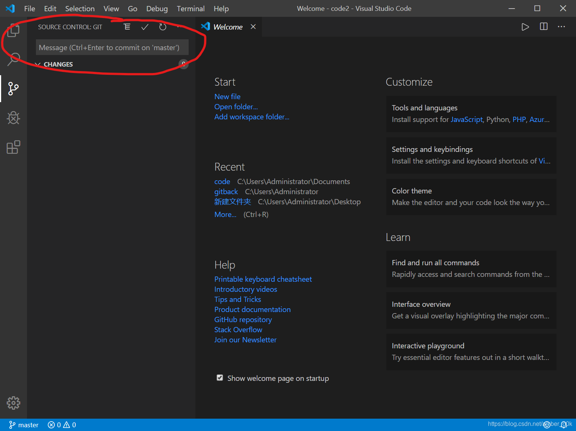Click the Python text in Tools and languages
576x431 pixels.
coord(498,119)
